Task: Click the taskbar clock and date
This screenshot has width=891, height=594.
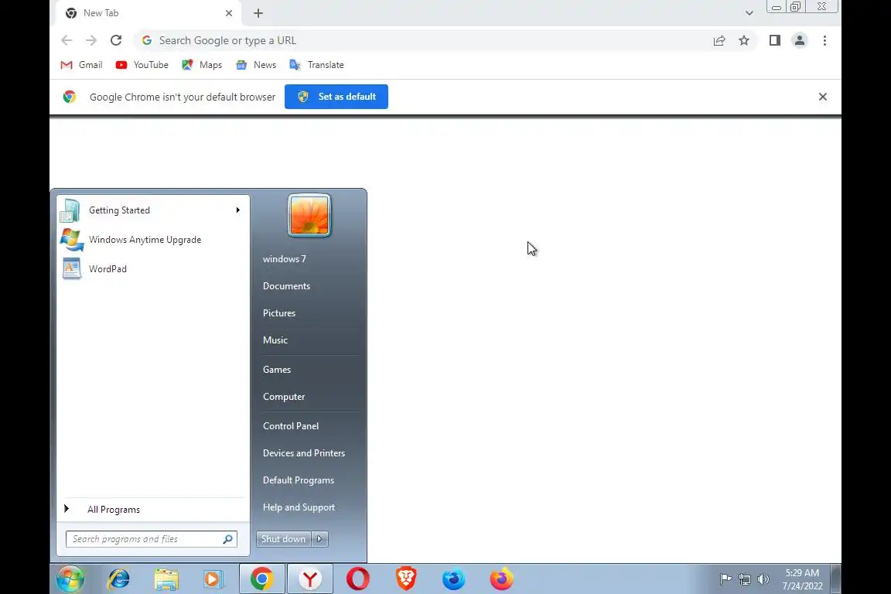Action: (x=802, y=579)
